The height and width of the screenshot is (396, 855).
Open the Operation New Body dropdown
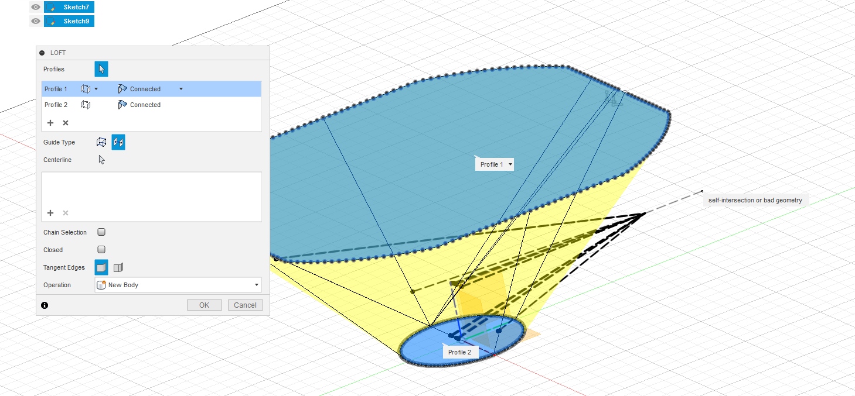(x=178, y=285)
